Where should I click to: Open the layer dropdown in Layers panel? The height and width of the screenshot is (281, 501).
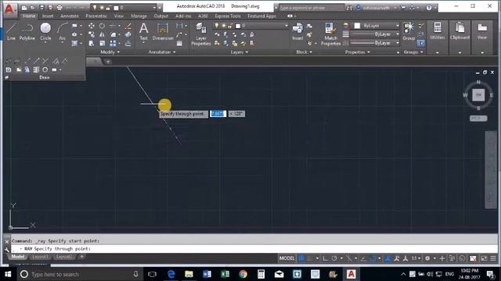(x=286, y=26)
